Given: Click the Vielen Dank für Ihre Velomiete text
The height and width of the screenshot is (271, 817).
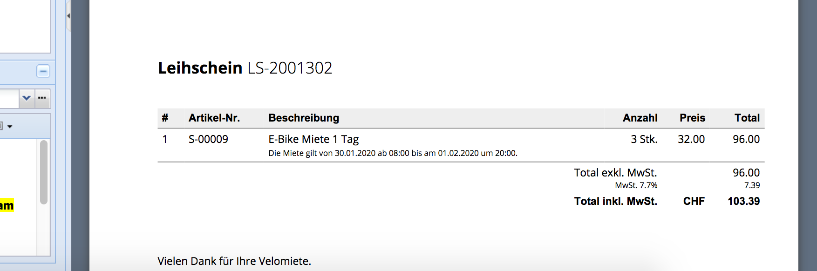Looking at the screenshot, I should [234, 261].
